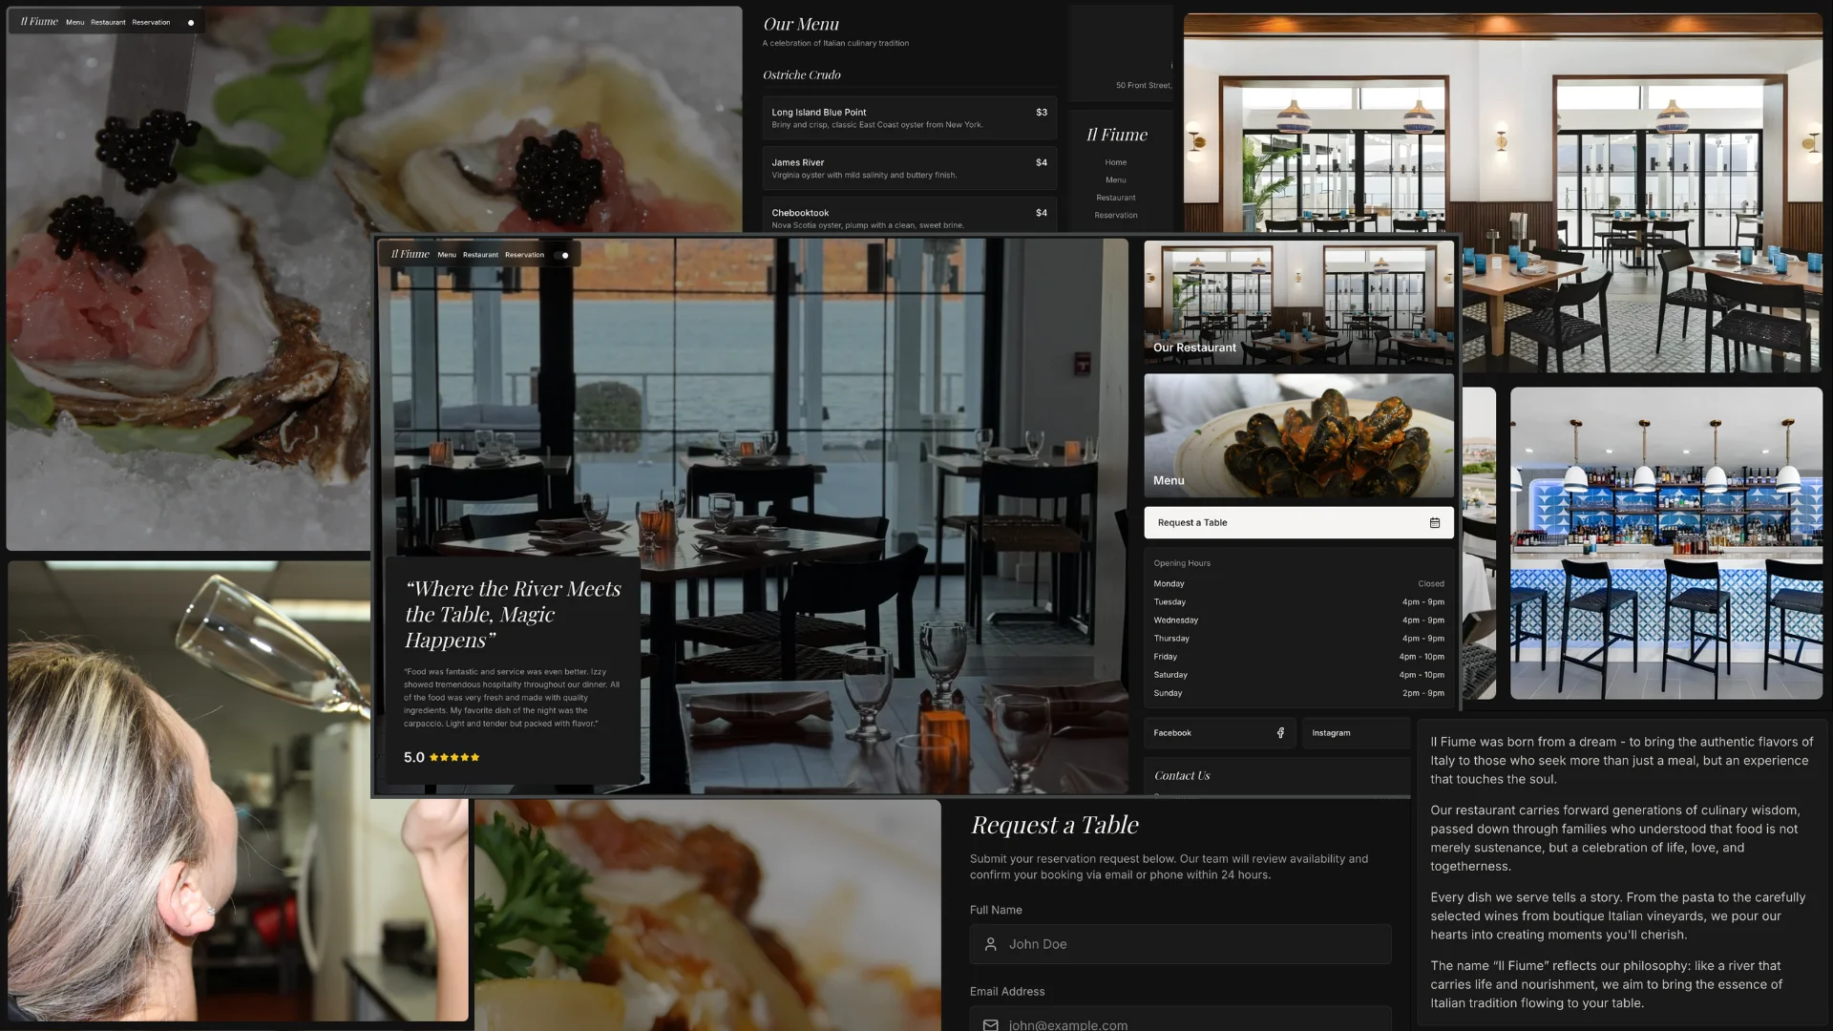
Task: Click the Il Fiume logo in top navigation bar
Action: [x=37, y=21]
